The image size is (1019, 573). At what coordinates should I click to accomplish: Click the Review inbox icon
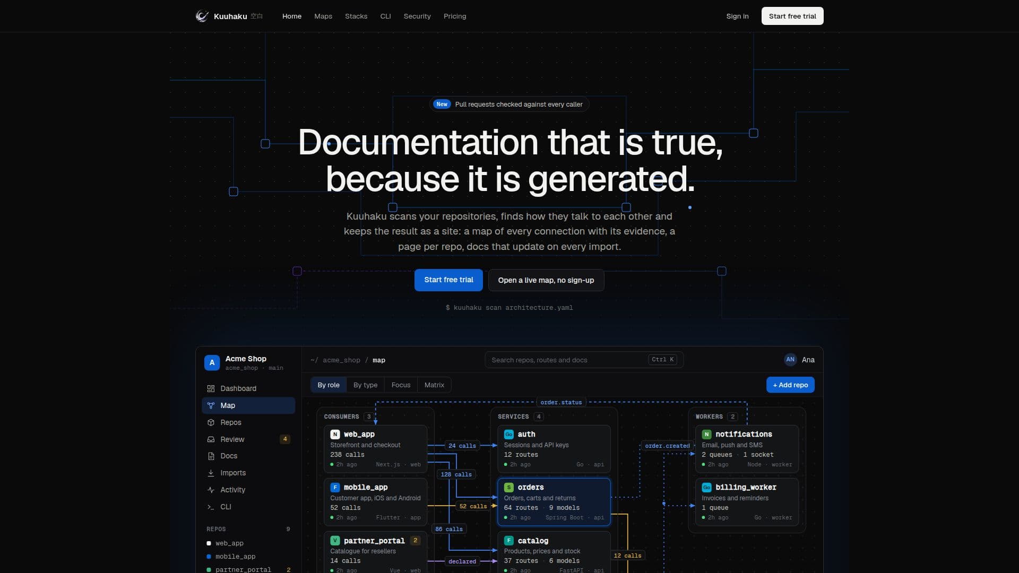tap(211, 439)
